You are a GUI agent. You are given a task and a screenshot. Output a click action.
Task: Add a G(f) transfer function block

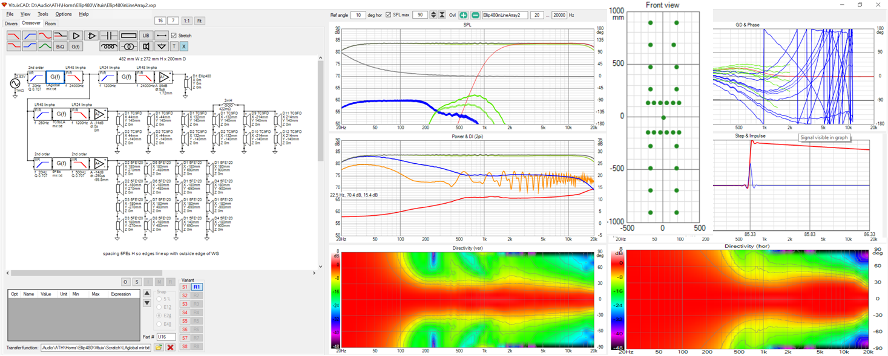click(76, 46)
